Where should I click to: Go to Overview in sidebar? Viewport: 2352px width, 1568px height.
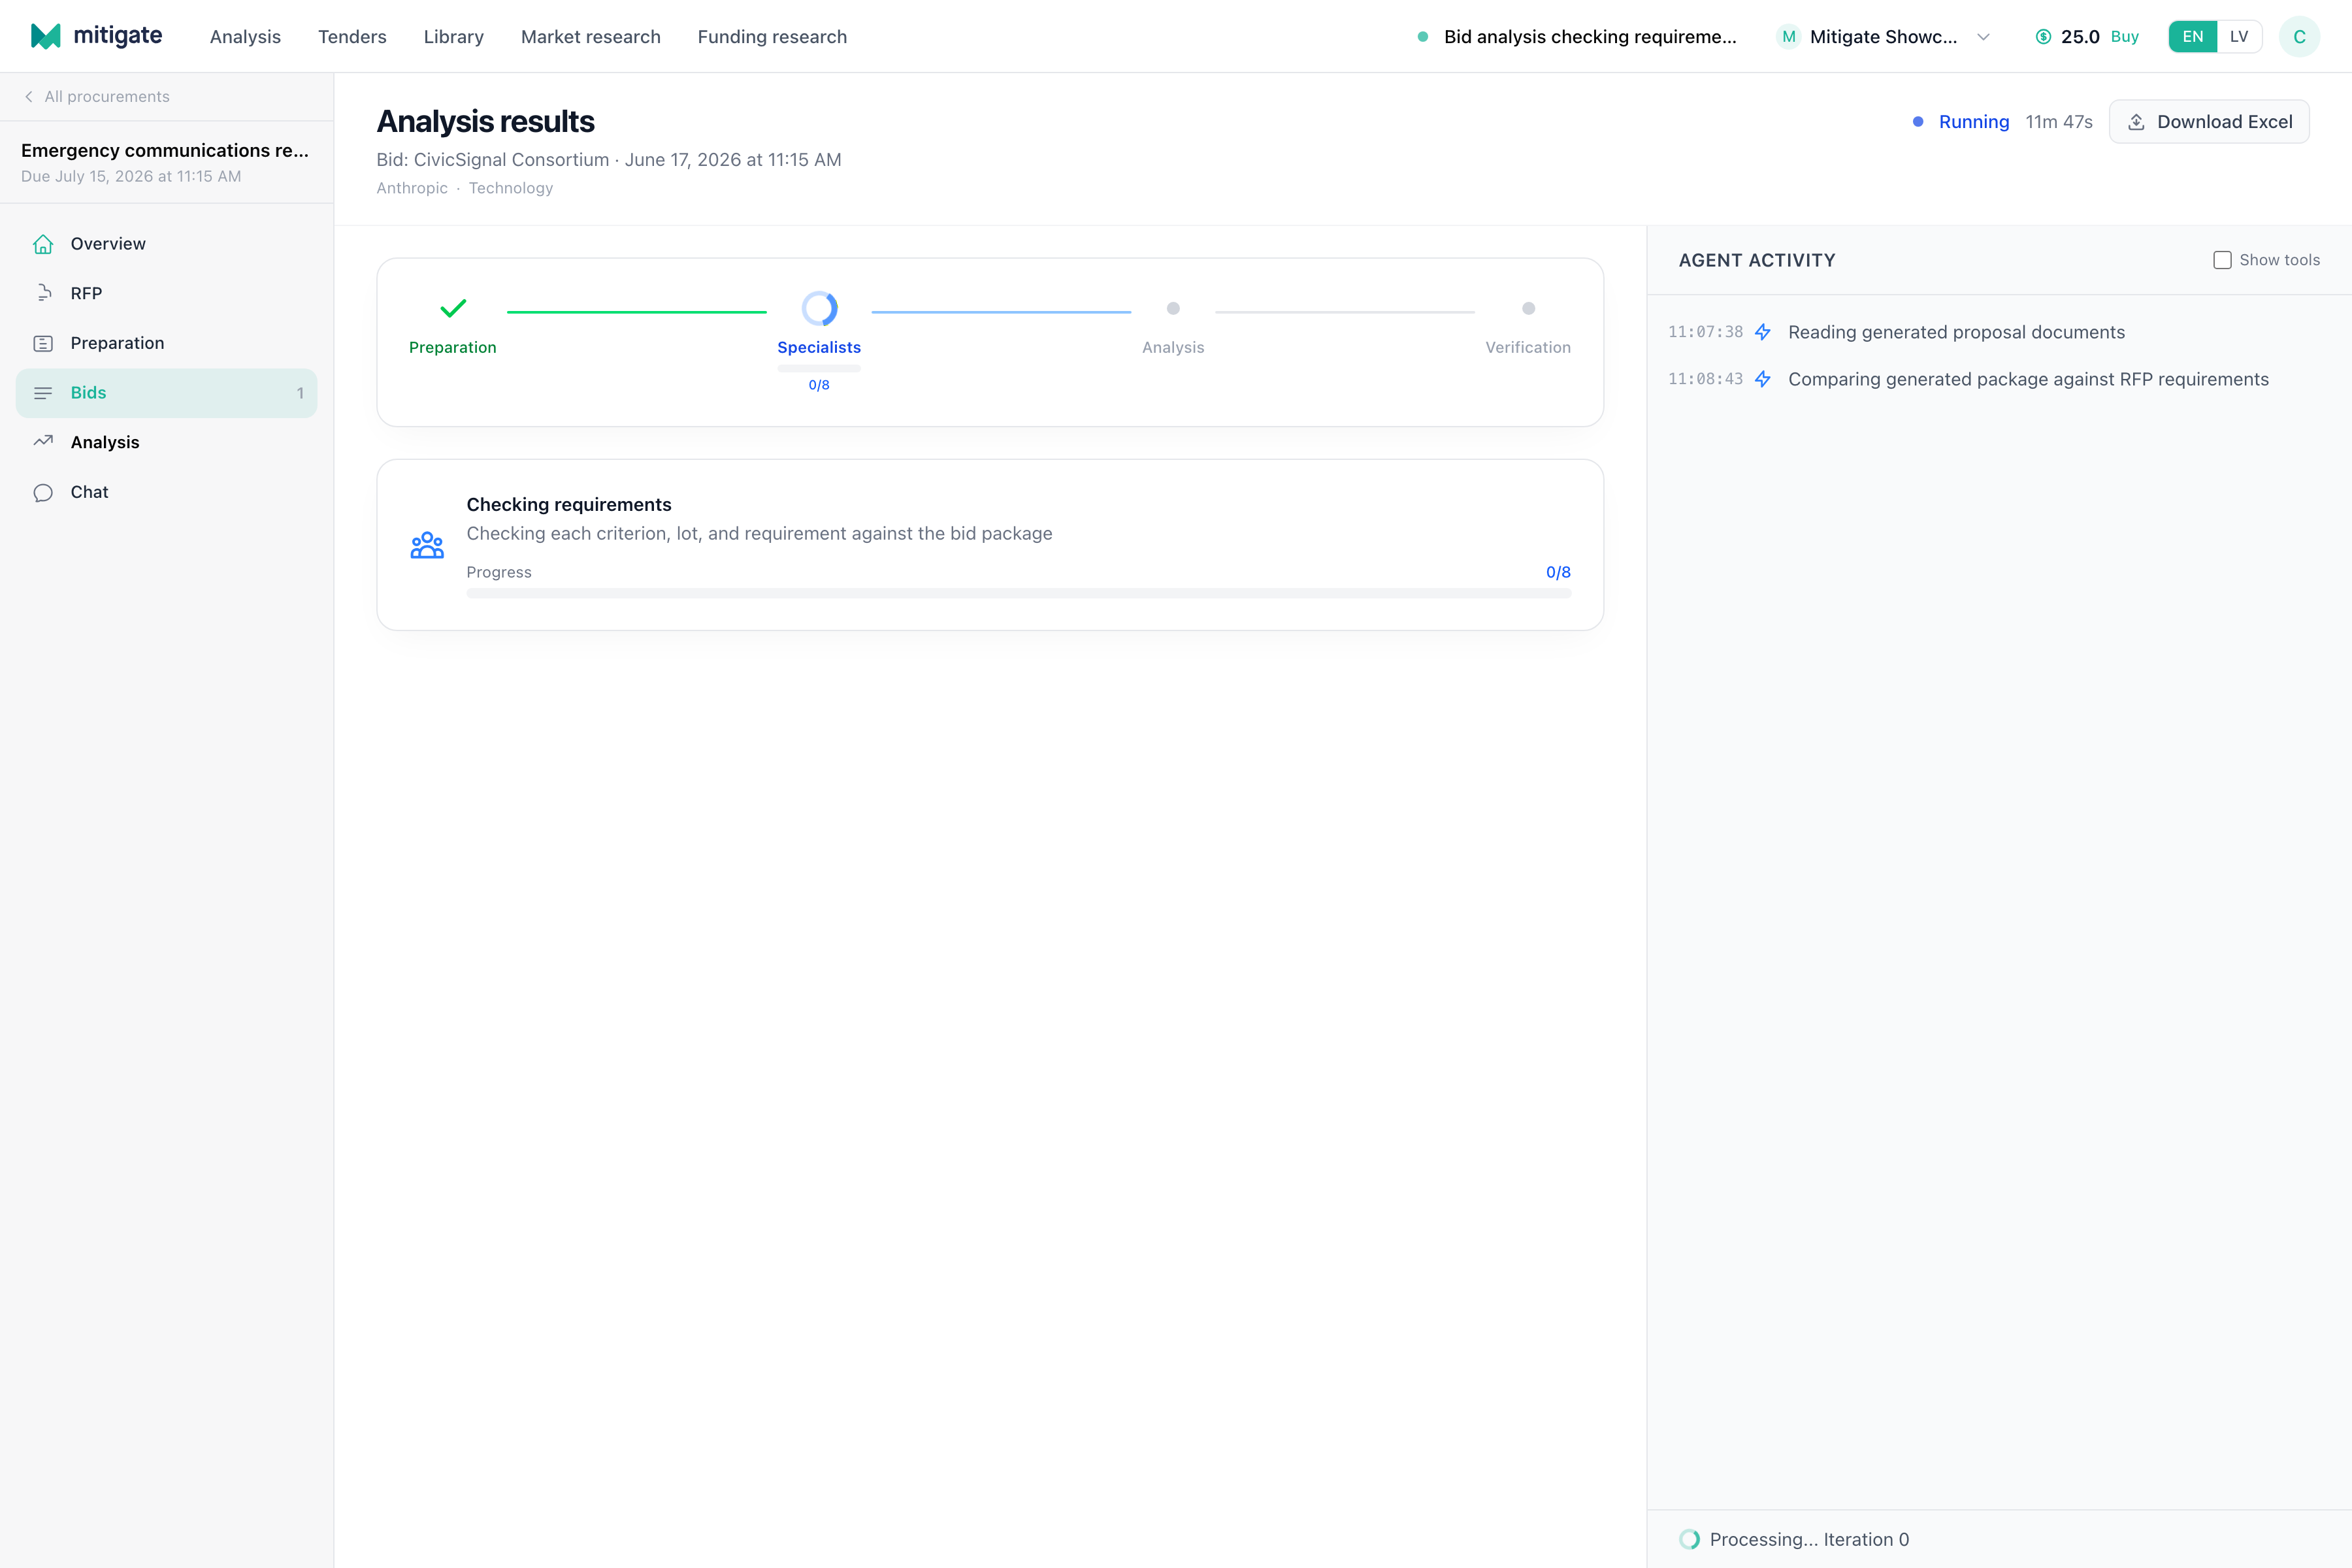point(166,244)
